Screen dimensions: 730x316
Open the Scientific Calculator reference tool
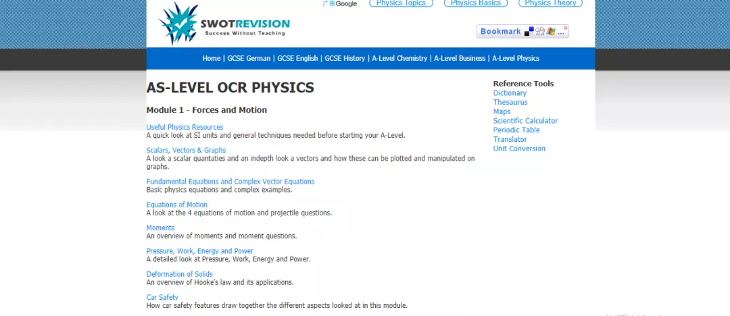[526, 121]
